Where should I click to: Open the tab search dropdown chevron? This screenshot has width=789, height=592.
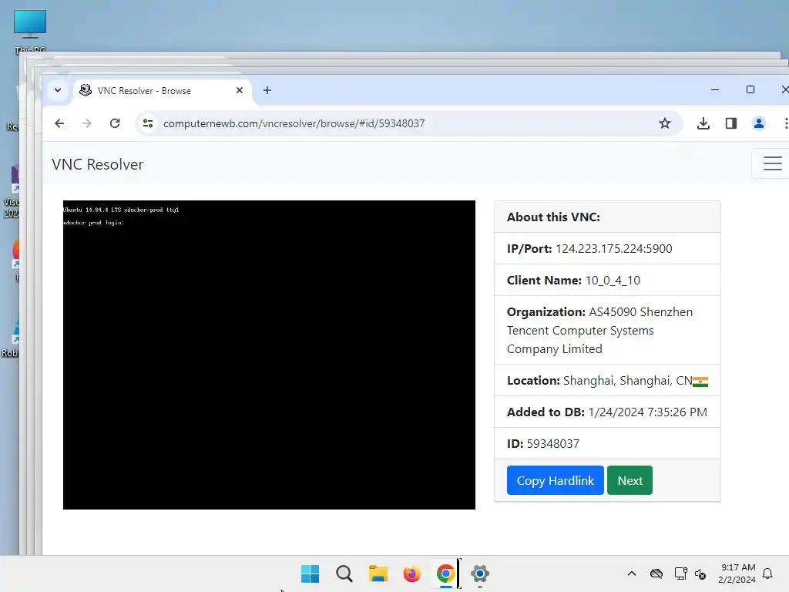[x=58, y=91]
